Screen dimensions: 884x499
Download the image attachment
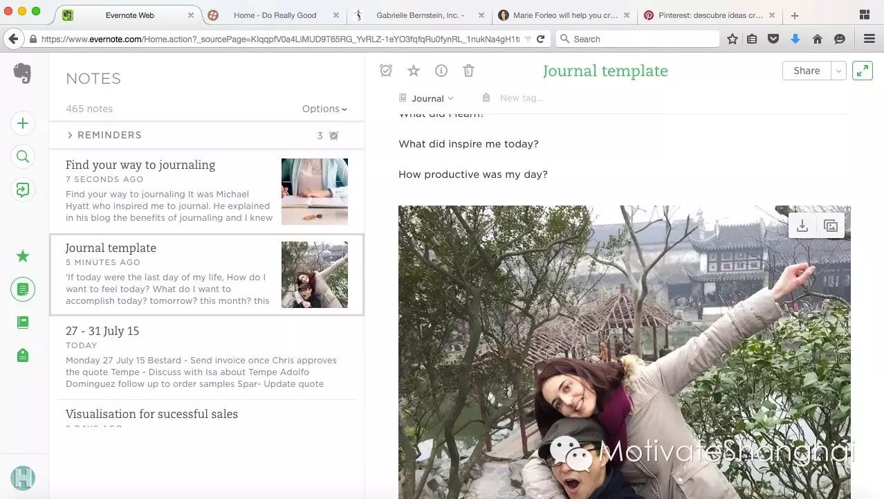click(802, 226)
